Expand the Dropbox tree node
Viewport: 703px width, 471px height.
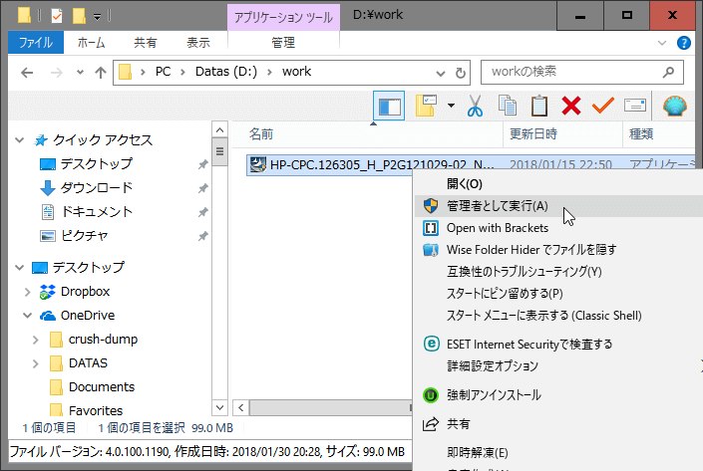(x=27, y=292)
